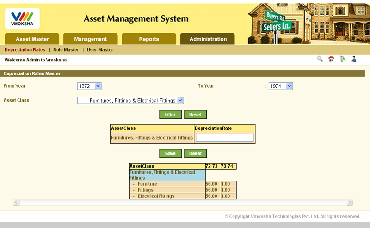Click the VMOKSHA logo
Screen dimensions: 370x231
22,18
